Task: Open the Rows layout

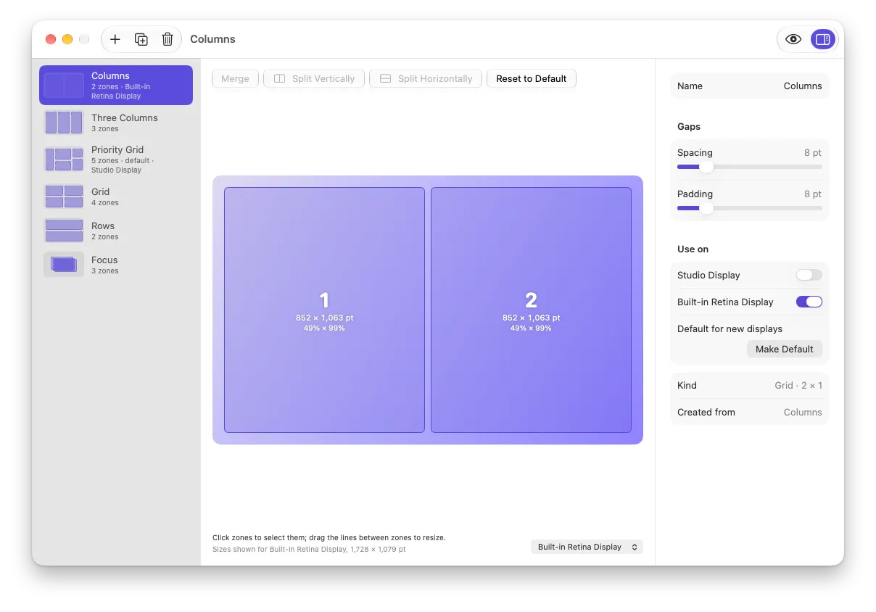Action: tap(116, 231)
